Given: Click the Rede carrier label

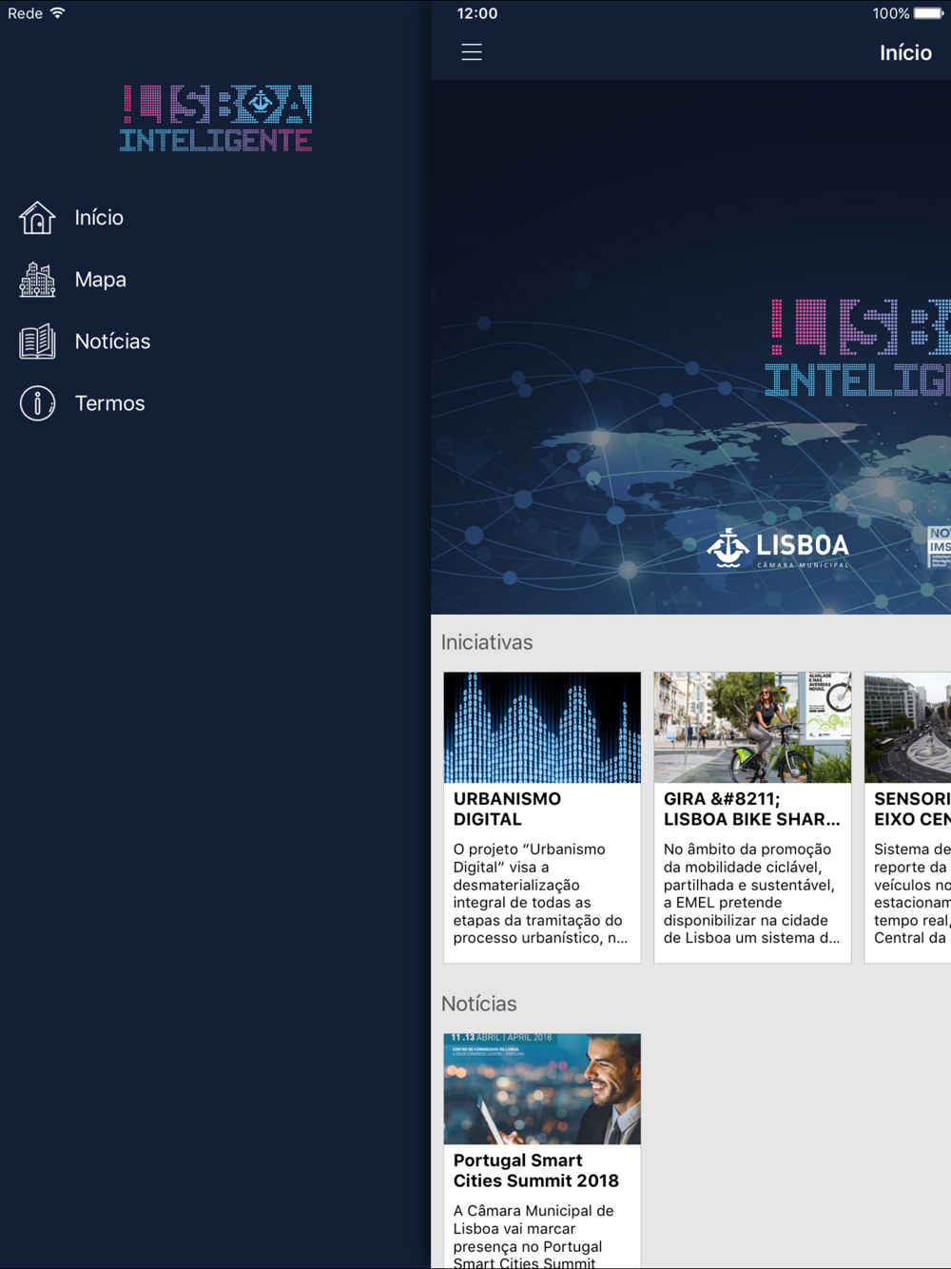Looking at the screenshot, I should 26,13.
